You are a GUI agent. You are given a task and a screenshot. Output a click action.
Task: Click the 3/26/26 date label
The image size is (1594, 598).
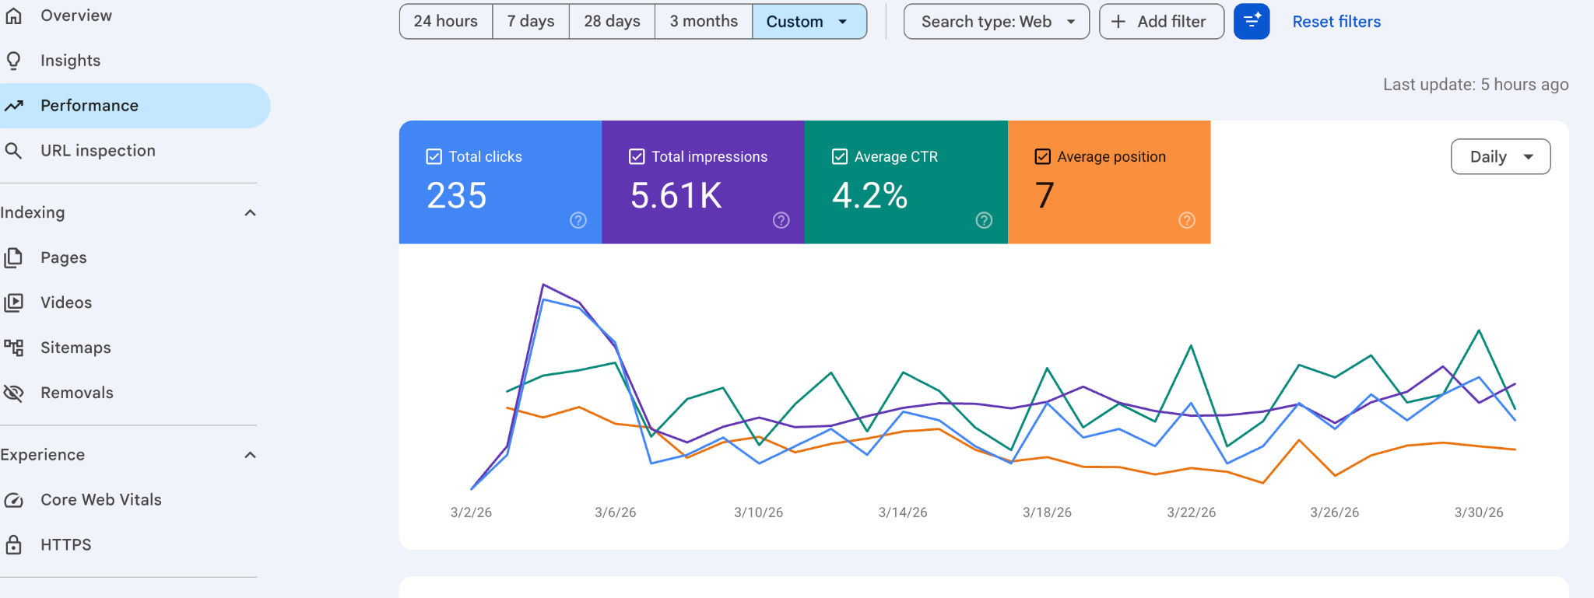(x=1335, y=512)
